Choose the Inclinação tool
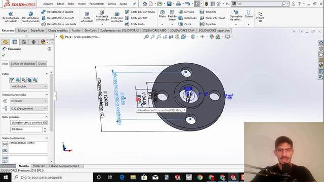 [x=187, y=18]
